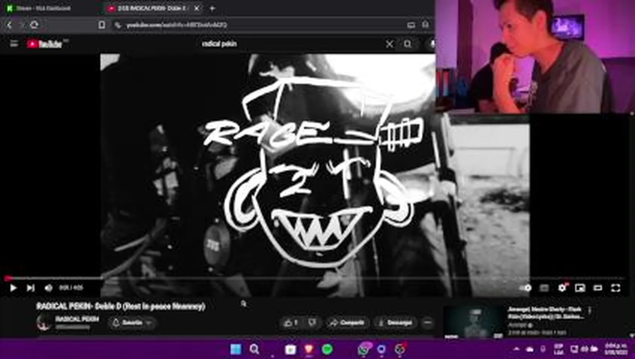The image size is (635, 359).
Task: Open the recommended video title link
Action: [x=546, y=313]
